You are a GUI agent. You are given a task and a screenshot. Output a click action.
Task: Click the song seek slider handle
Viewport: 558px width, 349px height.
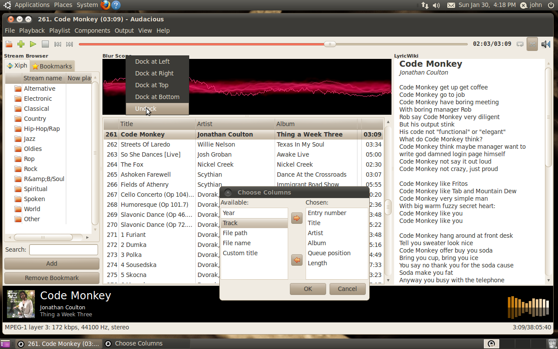pos(330,44)
